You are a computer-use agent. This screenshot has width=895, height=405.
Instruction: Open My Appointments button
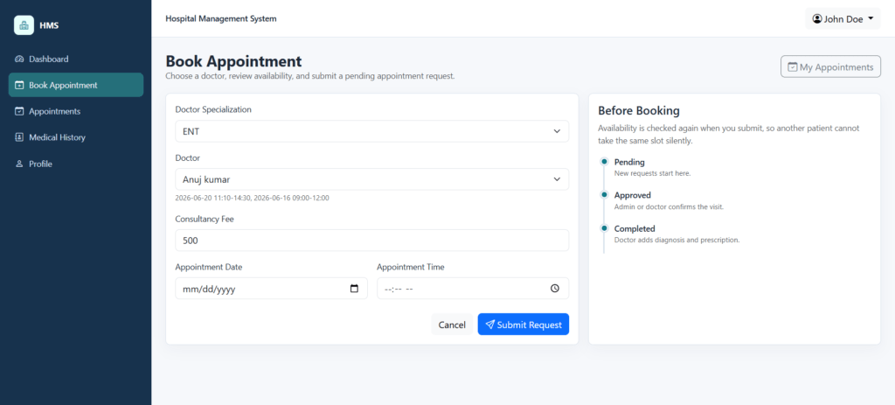(830, 66)
